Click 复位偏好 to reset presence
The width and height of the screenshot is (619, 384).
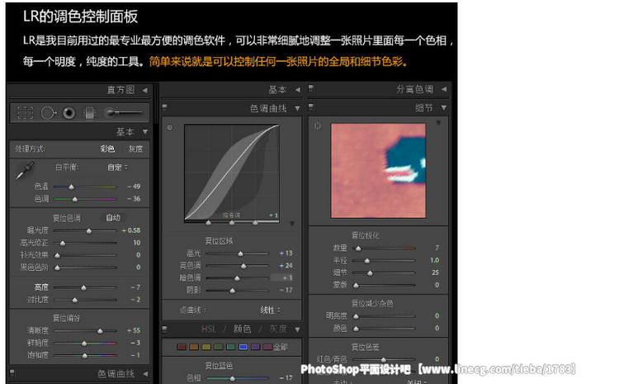pyautogui.click(x=67, y=318)
